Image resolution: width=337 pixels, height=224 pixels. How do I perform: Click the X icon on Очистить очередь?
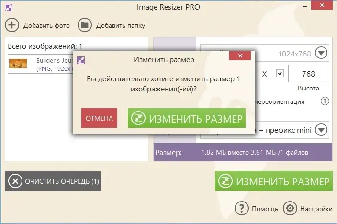click(15, 181)
